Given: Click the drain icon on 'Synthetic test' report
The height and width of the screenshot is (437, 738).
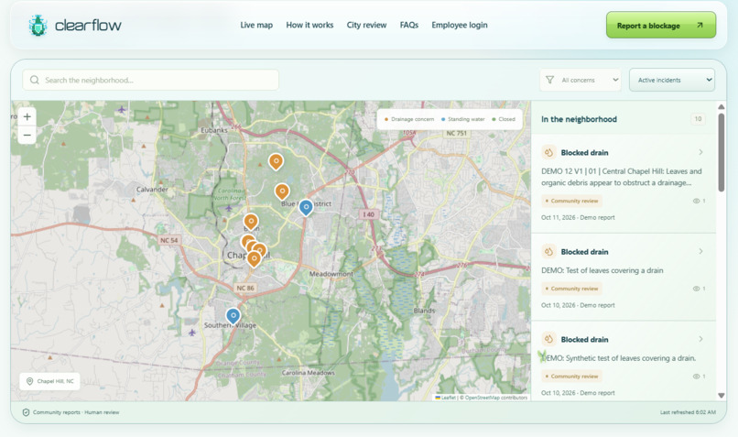Looking at the screenshot, I should click(548, 339).
